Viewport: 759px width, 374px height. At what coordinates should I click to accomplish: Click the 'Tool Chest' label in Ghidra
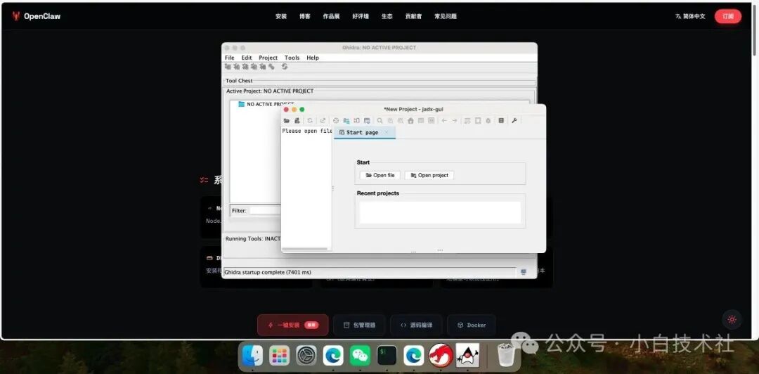tap(239, 81)
